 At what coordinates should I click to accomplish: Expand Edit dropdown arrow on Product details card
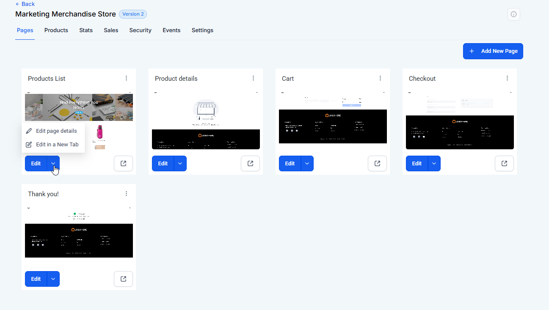(180, 164)
